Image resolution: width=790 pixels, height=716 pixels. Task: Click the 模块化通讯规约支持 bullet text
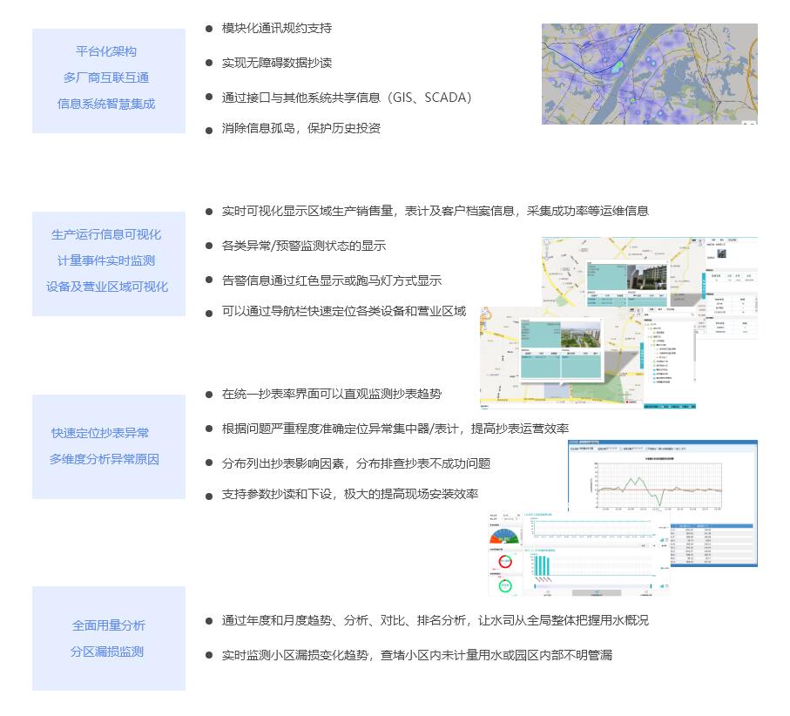276,28
